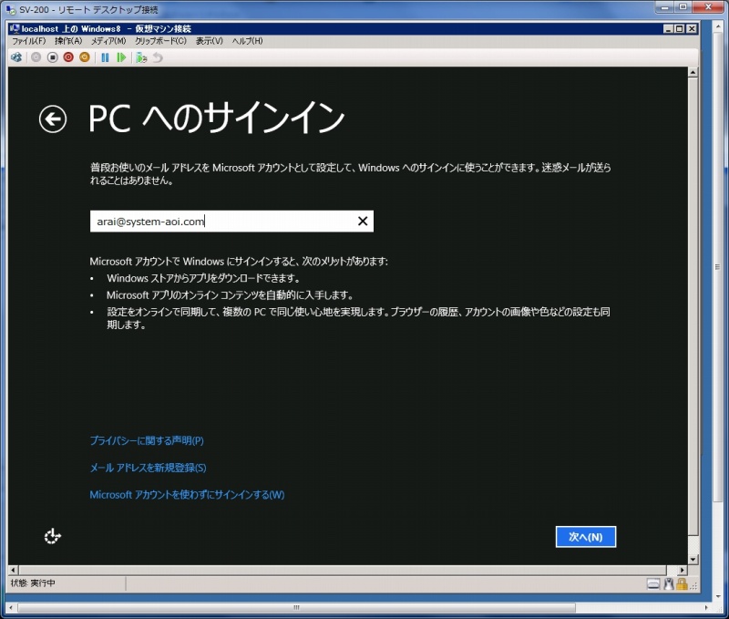729x619 pixels.
Task: Click the greyed-out Start VM power icon
Action: click(x=36, y=57)
